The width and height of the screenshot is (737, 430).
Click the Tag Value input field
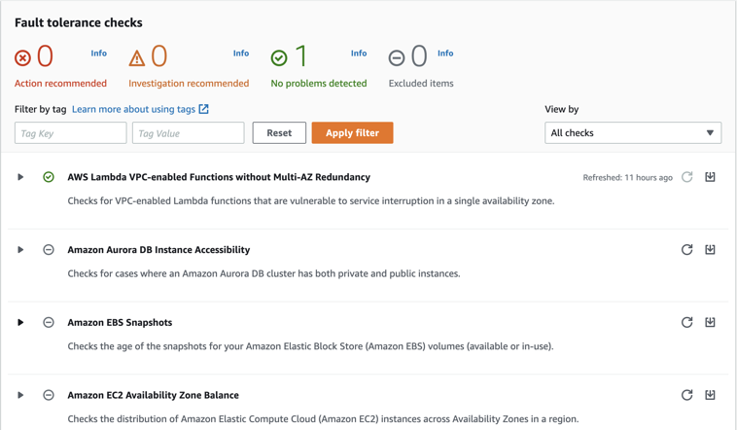(x=188, y=133)
